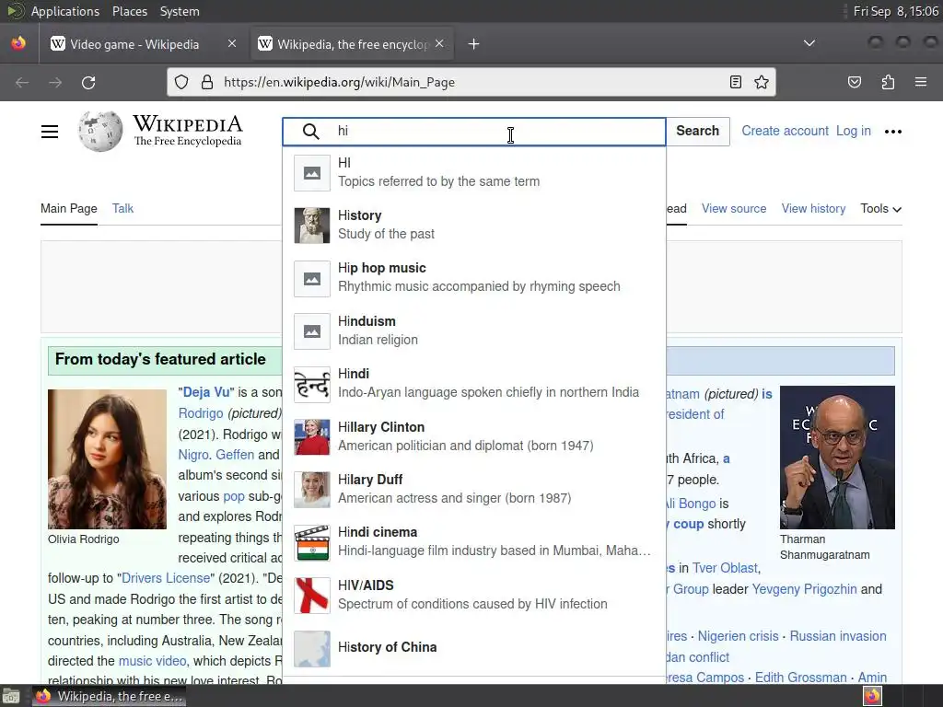The width and height of the screenshot is (943, 707).
Task: Open the System menu
Action: [x=180, y=11]
